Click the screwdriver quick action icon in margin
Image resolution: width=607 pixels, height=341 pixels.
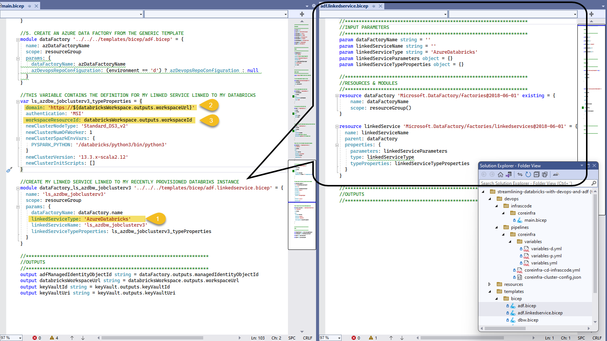point(9,170)
